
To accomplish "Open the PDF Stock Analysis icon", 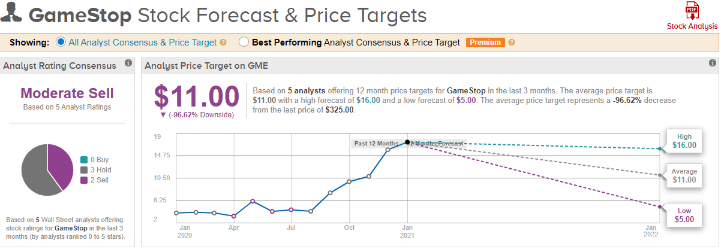I will pos(692,11).
